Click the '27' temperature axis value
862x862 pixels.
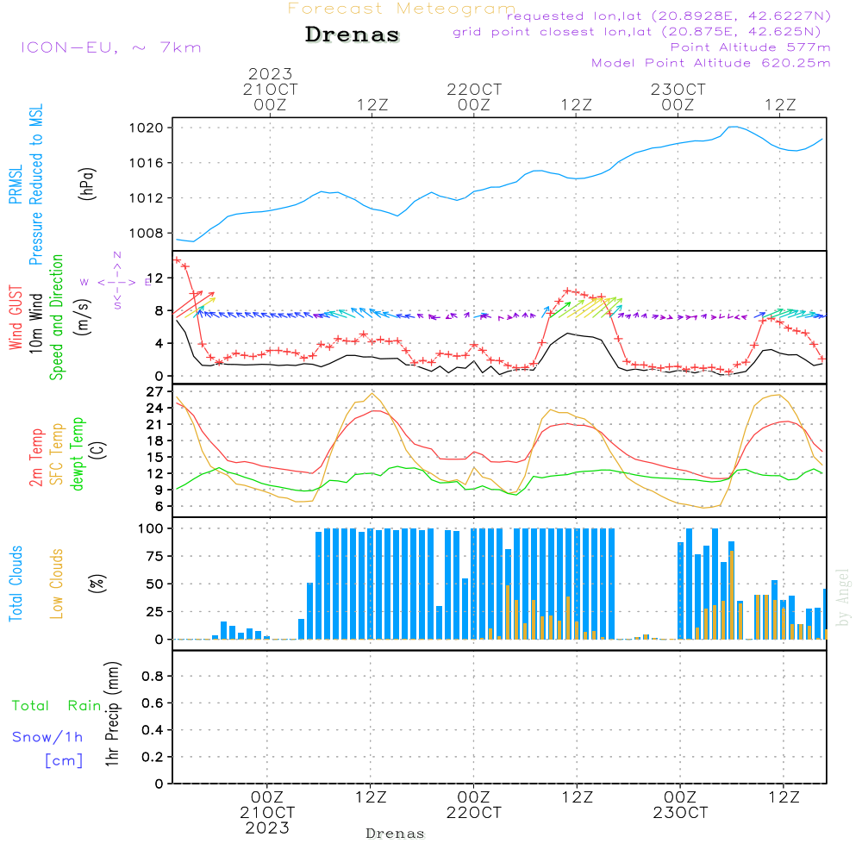coord(154,392)
